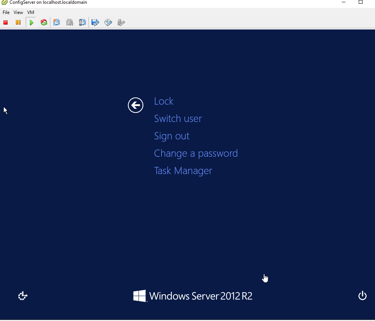Restore the VM snapshot

tap(70, 22)
